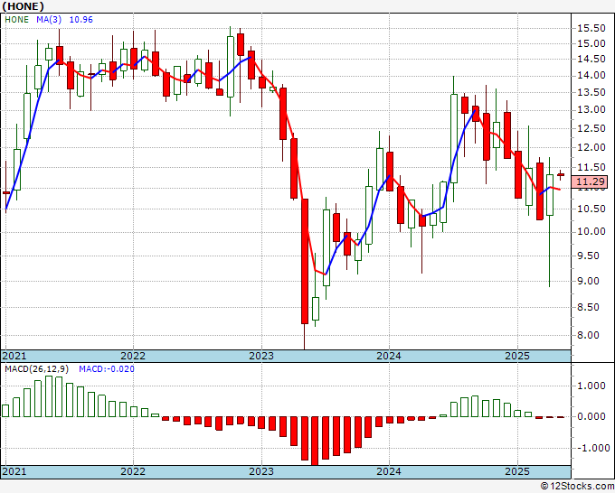The image size is (615, 493).
Task: Click 2022 on the MACD panel timeline
Action: (133, 471)
